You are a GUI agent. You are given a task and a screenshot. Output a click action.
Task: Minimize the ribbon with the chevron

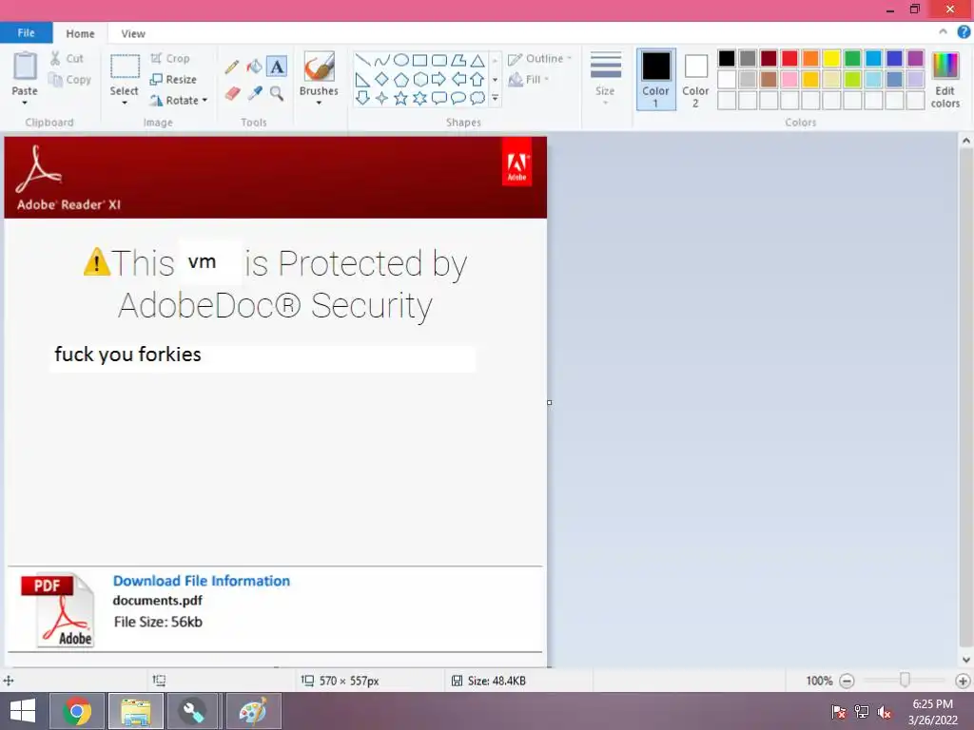(x=943, y=32)
